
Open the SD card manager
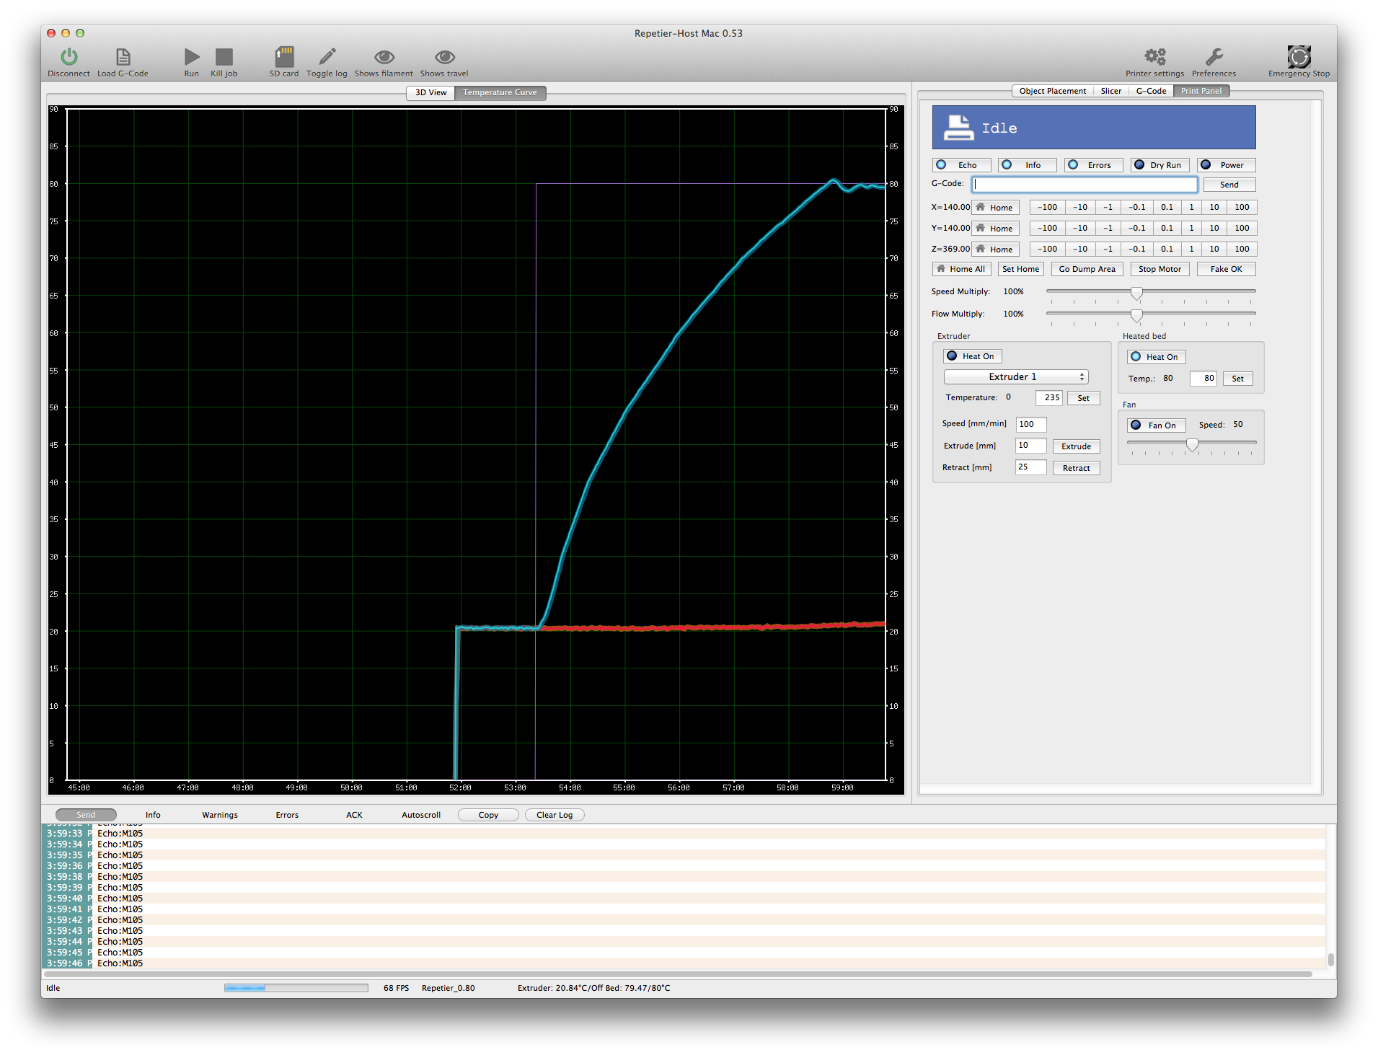tap(284, 57)
